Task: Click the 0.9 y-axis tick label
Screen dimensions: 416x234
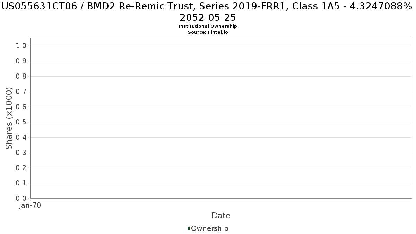Action: coord(21,61)
